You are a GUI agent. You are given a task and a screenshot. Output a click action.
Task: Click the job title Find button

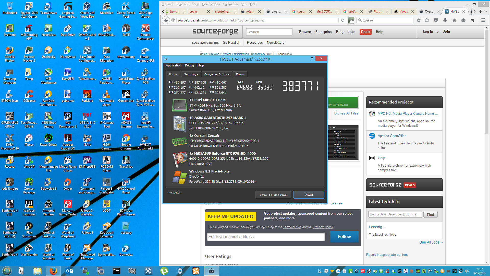pyautogui.click(x=430, y=214)
